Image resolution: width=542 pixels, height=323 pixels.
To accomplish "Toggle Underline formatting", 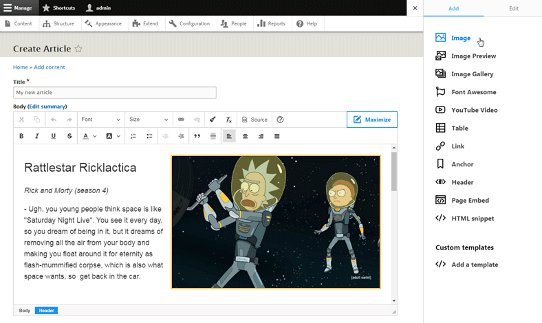I will pos(53,136).
